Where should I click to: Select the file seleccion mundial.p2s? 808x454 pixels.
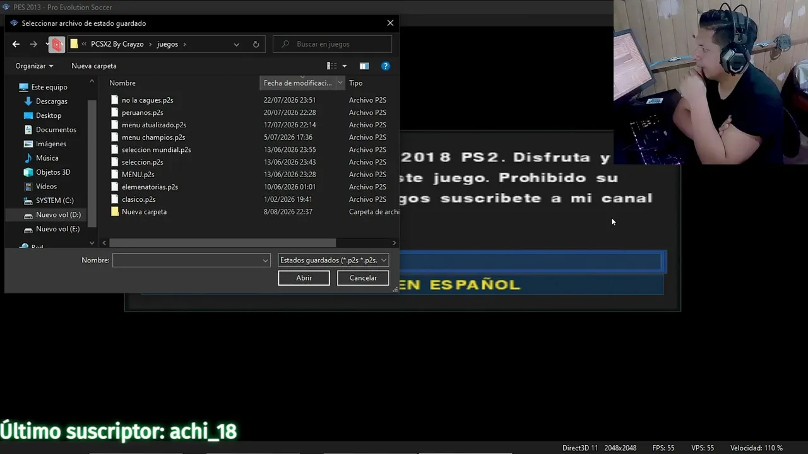156,149
